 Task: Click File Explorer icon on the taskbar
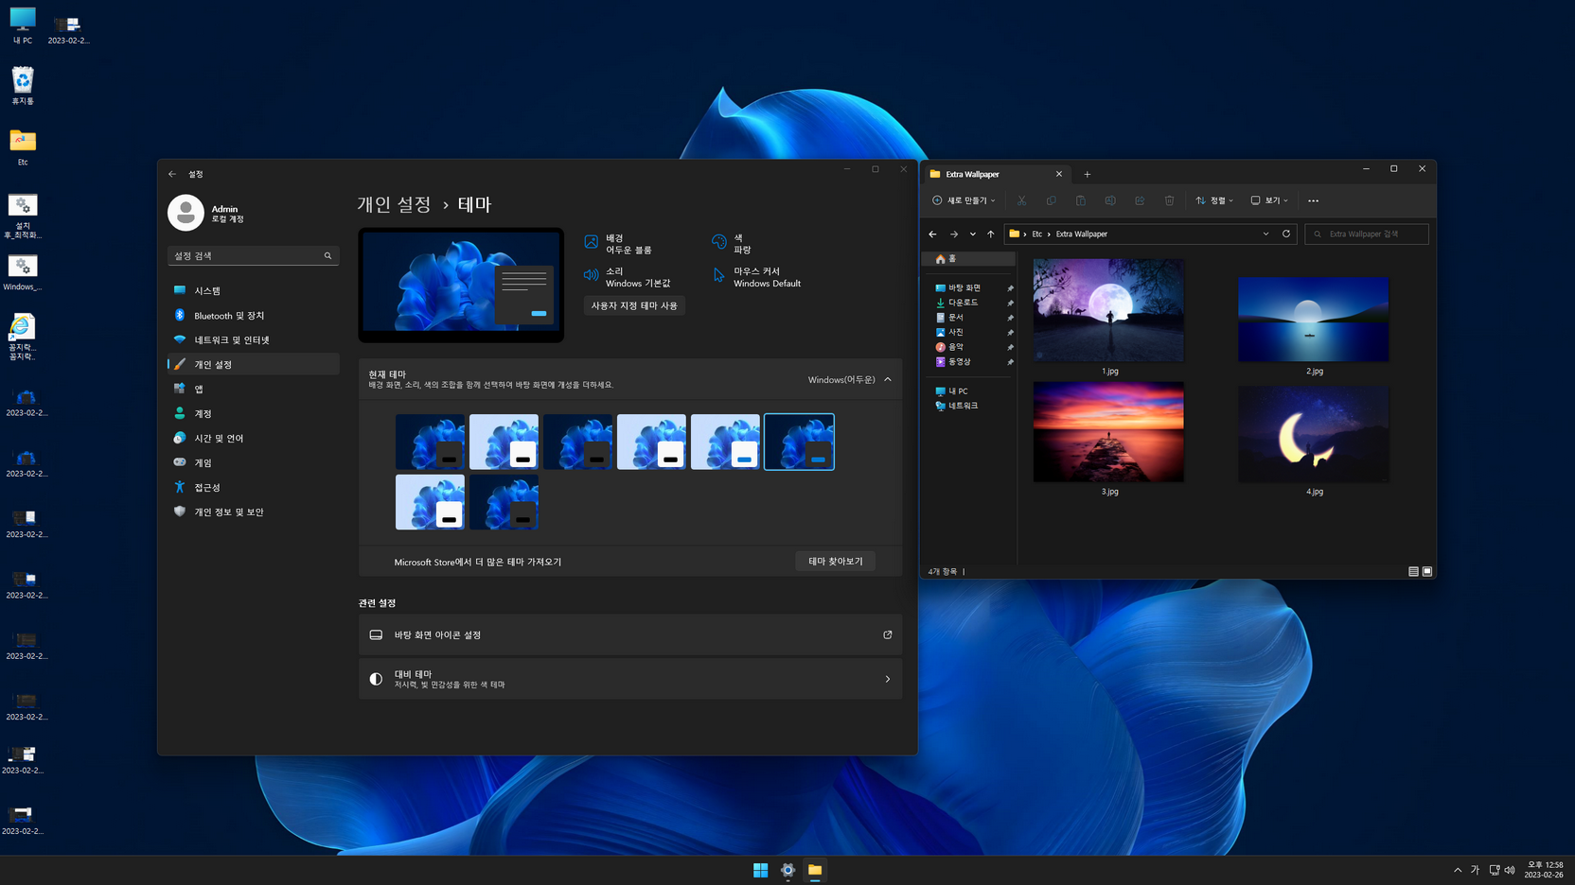(x=815, y=870)
